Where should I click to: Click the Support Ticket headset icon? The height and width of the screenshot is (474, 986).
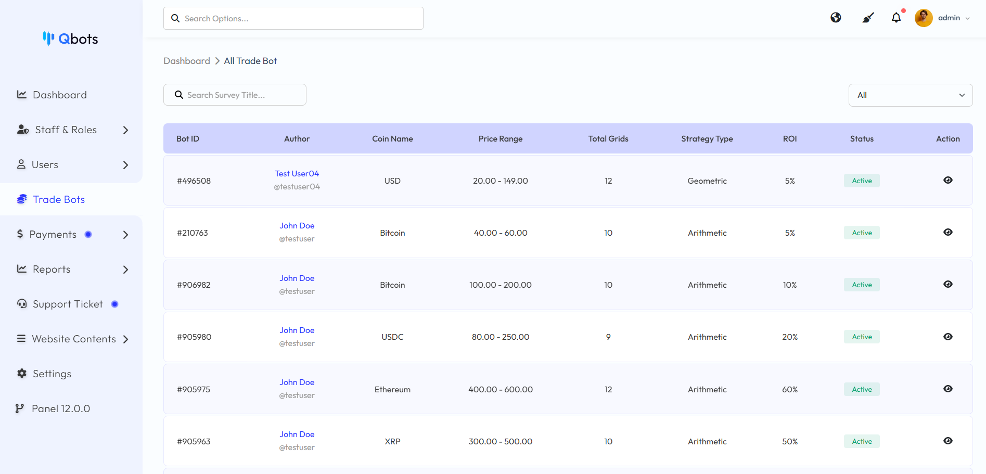[21, 304]
